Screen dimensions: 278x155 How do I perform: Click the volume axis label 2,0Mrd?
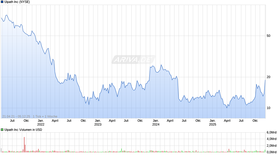click(x=271, y=146)
